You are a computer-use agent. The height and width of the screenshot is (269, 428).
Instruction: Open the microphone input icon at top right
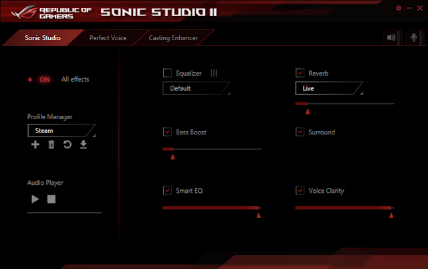(x=414, y=37)
